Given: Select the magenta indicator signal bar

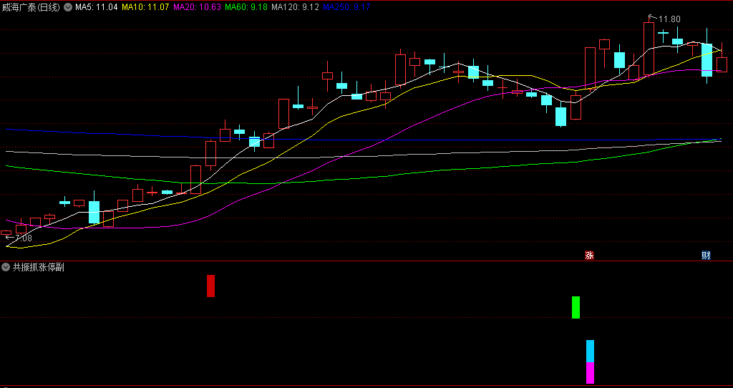Looking at the screenshot, I should (x=591, y=373).
